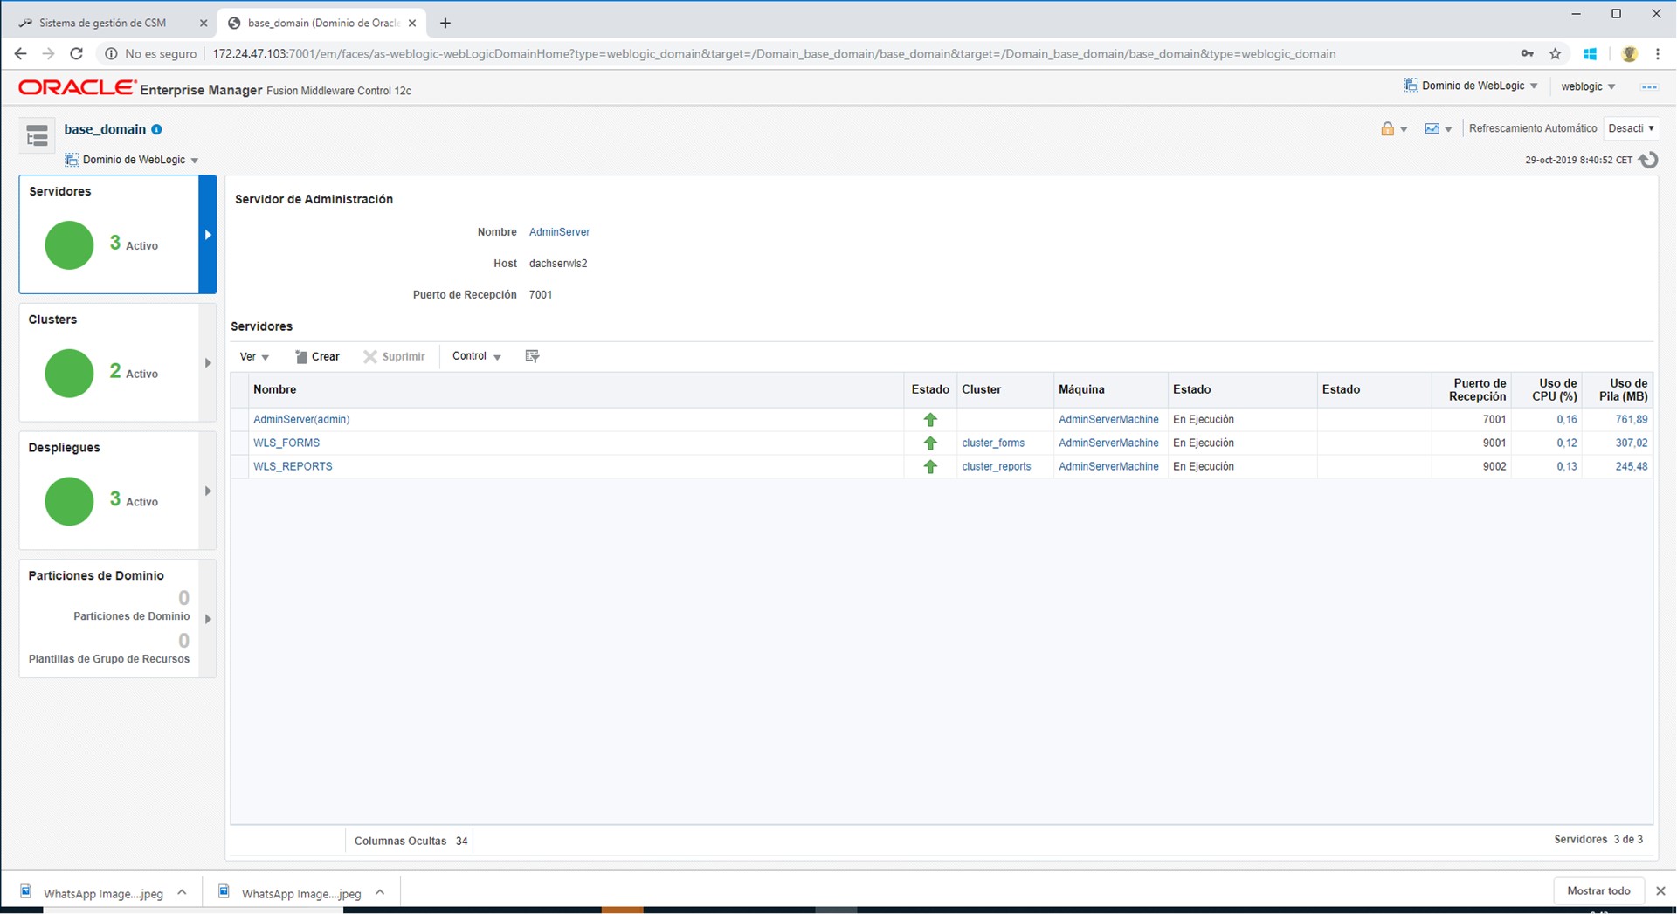Open Dominio de WebLogic menu under base_domain

click(134, 160)
